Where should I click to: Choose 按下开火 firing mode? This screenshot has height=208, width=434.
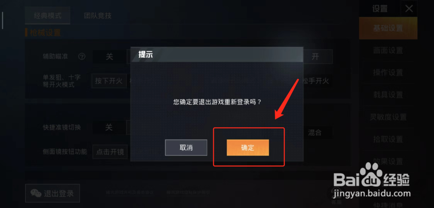[x=108, y=81]
